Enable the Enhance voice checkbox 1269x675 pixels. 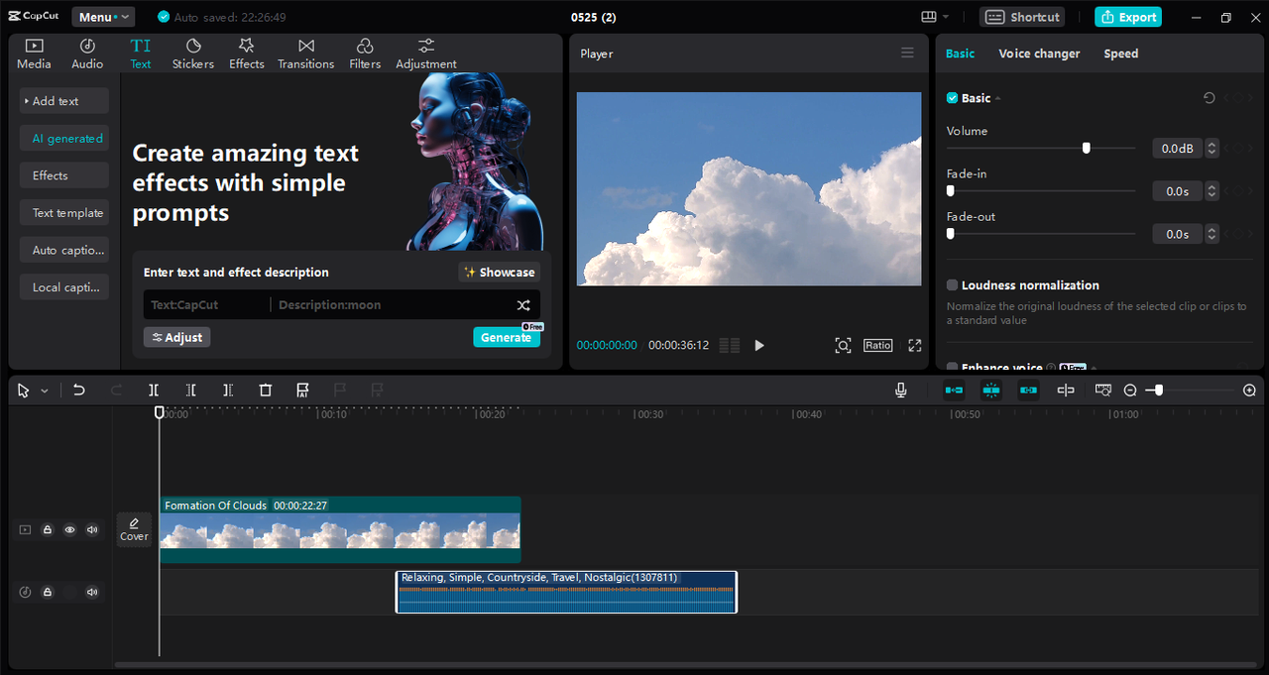[x=952, y=368]
